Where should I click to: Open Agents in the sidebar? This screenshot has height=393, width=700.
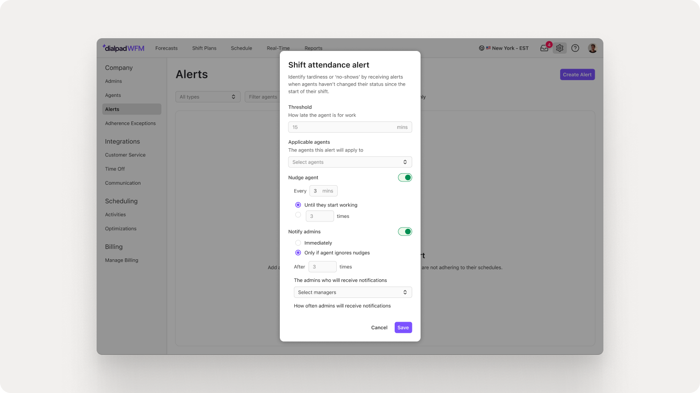[113, 95]
